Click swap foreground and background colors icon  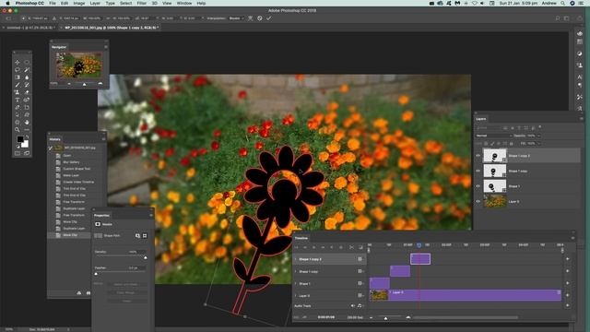coord(27,137)
